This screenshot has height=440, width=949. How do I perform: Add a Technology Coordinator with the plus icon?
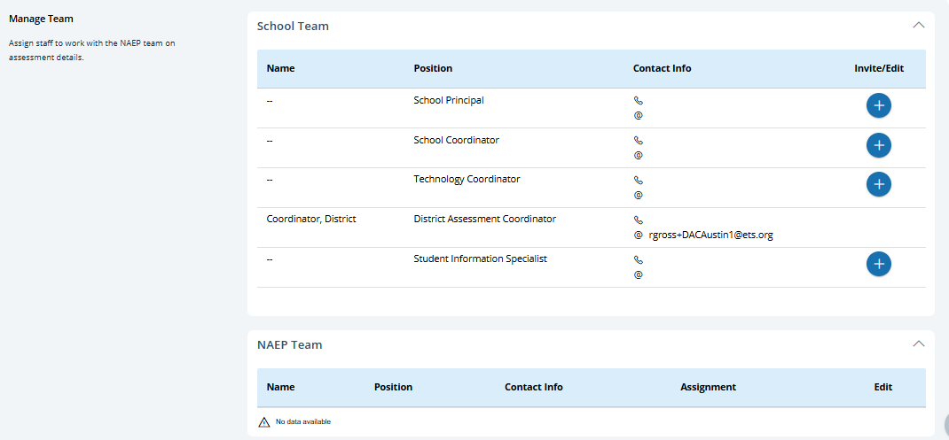coord(878,184)
